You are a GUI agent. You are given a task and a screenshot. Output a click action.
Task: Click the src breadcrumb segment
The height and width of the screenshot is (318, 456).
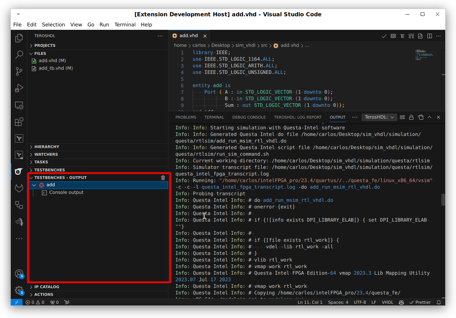click(x=264, y=45)
